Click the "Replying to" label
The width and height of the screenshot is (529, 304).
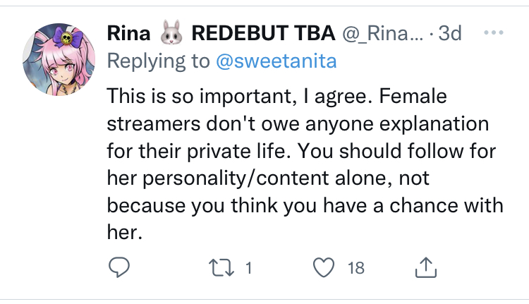[x=158, y=61]
